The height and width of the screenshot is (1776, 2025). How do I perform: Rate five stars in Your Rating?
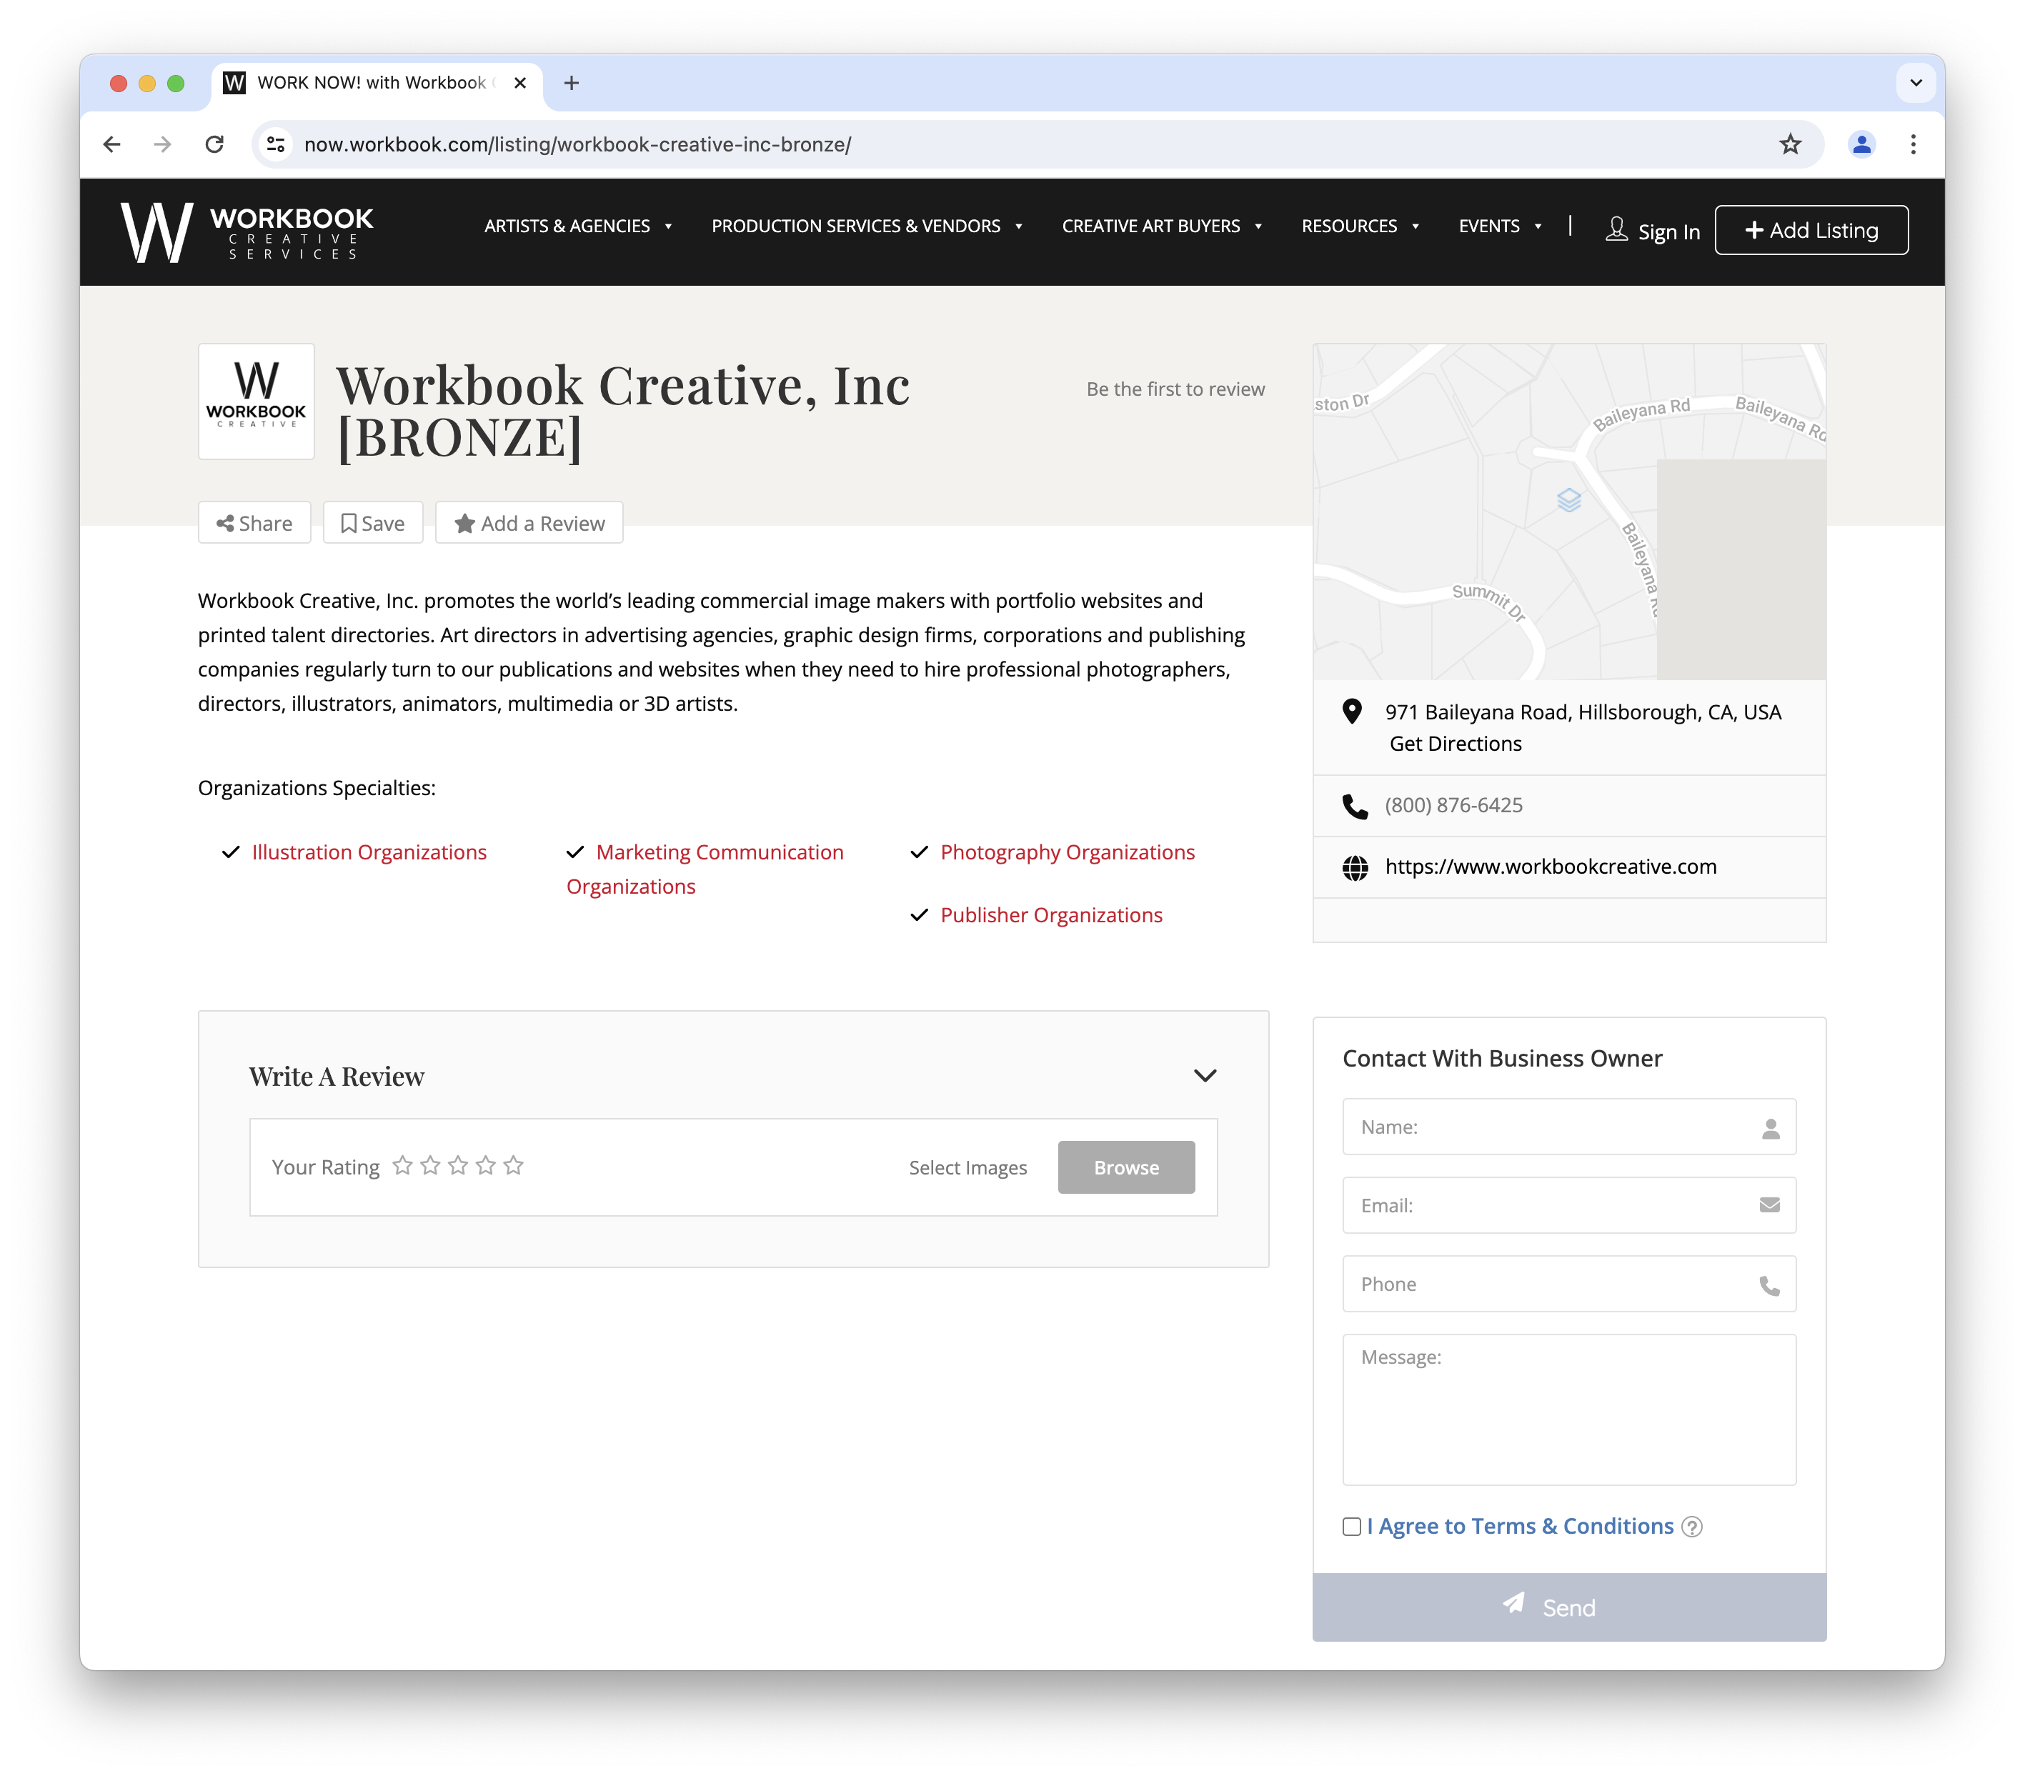[513, 1166]
